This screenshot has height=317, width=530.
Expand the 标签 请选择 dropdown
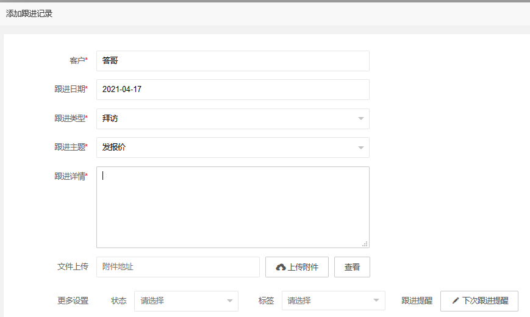click(x=333, y=301)
